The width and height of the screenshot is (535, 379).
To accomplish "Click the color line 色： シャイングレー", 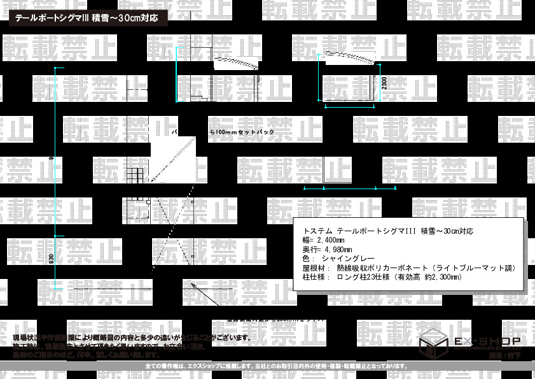I will pos(338,259).
